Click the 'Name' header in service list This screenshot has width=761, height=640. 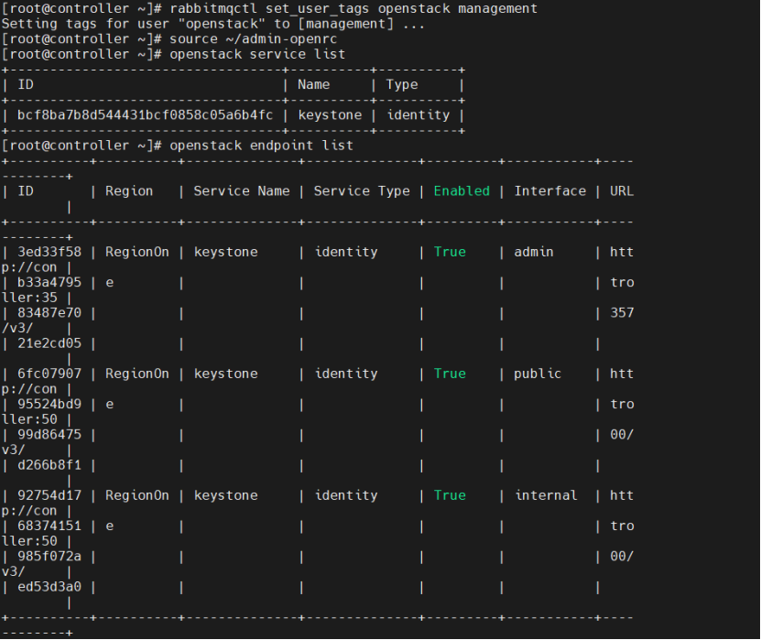click(x=313, y=84)
